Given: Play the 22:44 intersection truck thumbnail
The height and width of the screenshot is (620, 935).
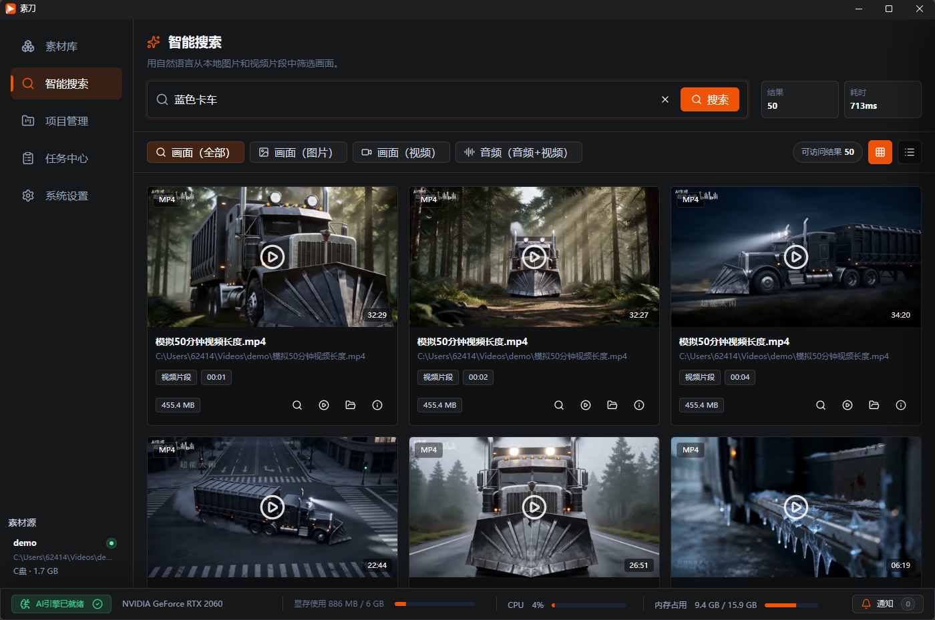Looking at the screenshot, I should 272,507.
